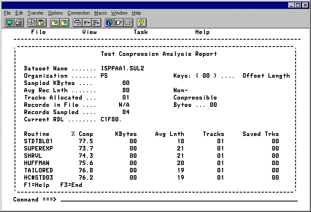Click the 73.7 percent compression value

(x=86, y=148)
